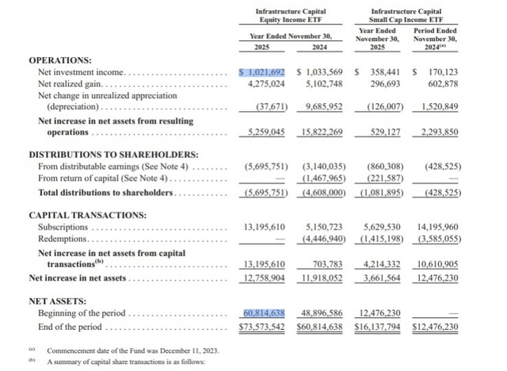
Task: Select the 2,293,850 figure
Action: (440, 132)
